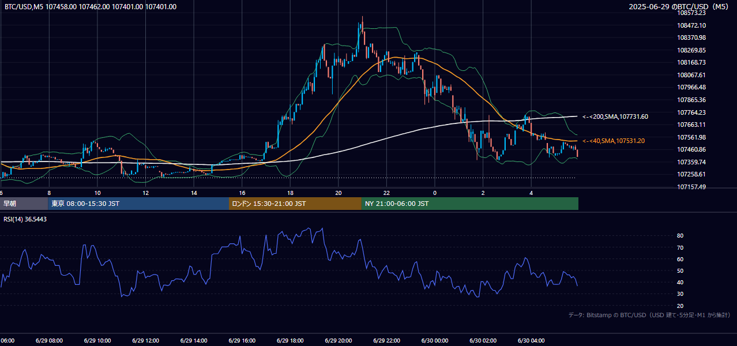Click the 6/29 18:00 time label
737x346 pixels.
[290, 340]
